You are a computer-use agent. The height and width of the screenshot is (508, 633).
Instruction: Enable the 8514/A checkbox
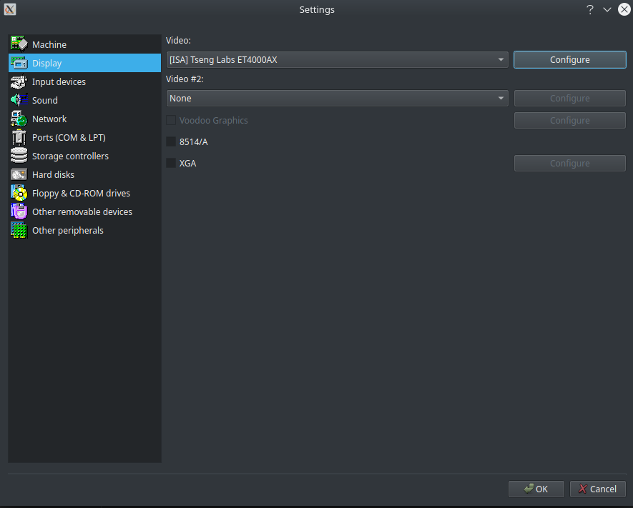coord(171,141)
